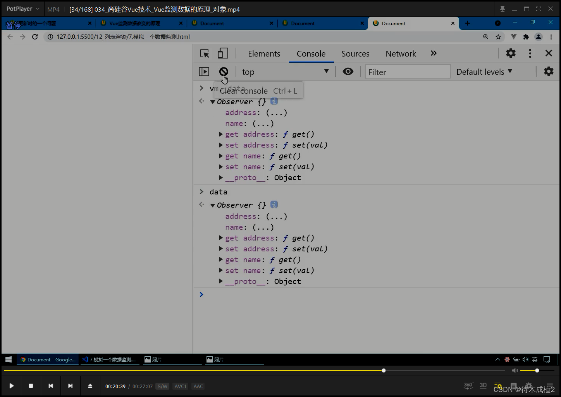
Task: Open DevTools main settings gear
Action: pos(511,53)
